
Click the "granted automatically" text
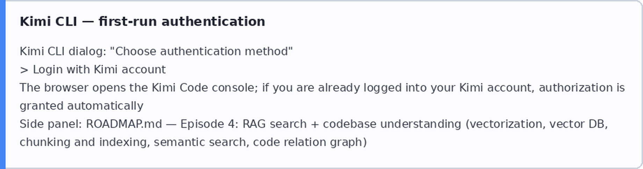[x=81, y=106]
